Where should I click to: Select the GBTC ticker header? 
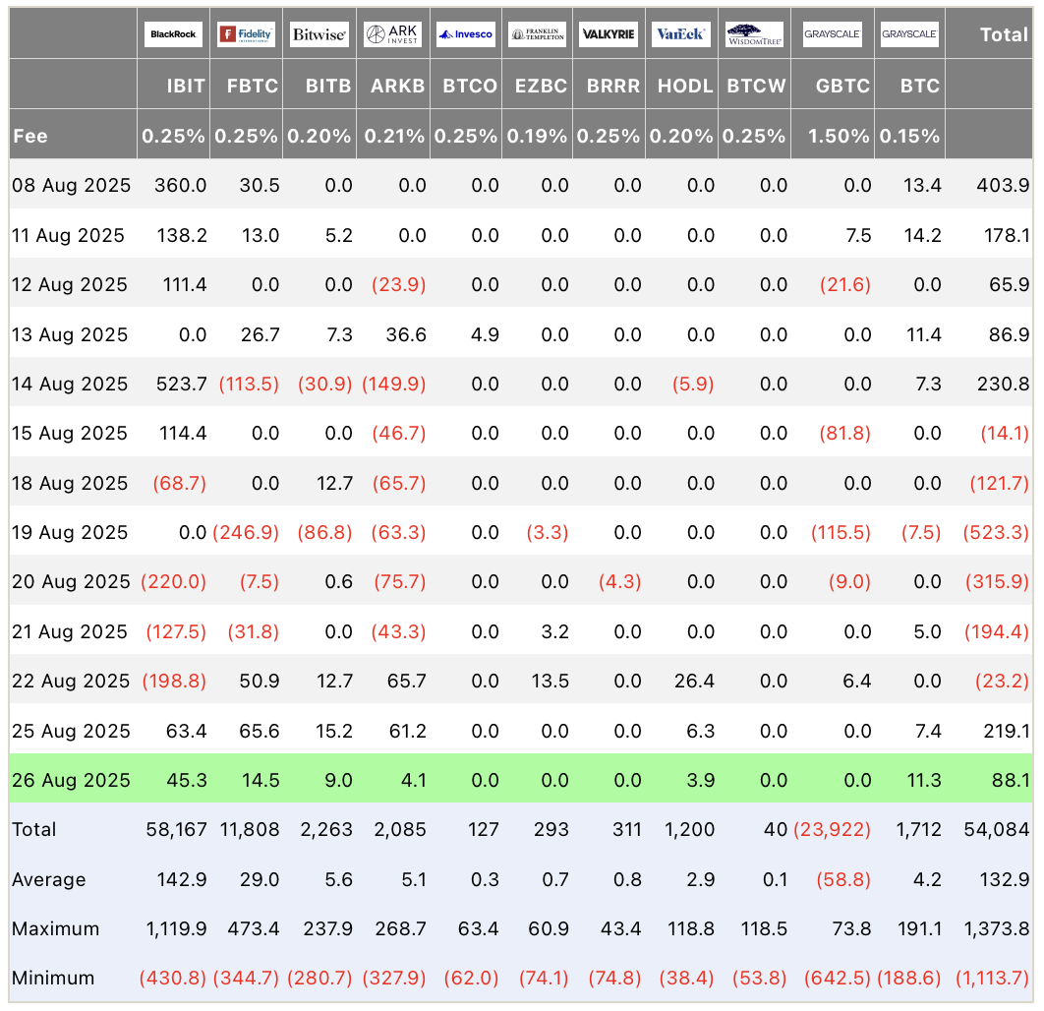click(x=842, y=86)
